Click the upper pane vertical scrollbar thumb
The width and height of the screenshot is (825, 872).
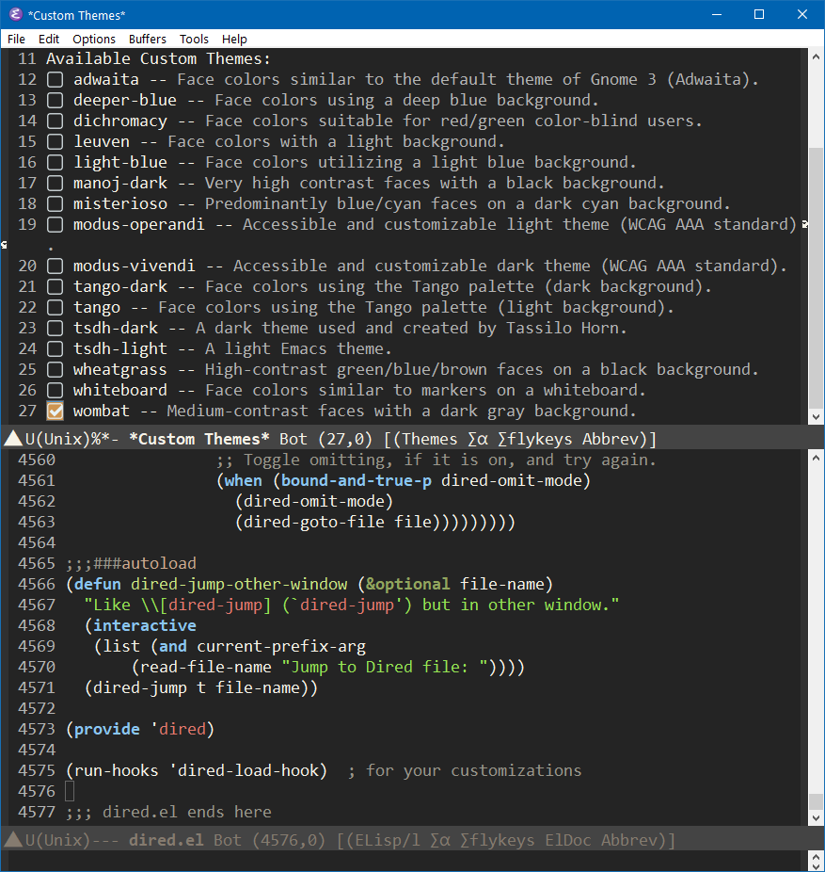(x=816, y=278)
